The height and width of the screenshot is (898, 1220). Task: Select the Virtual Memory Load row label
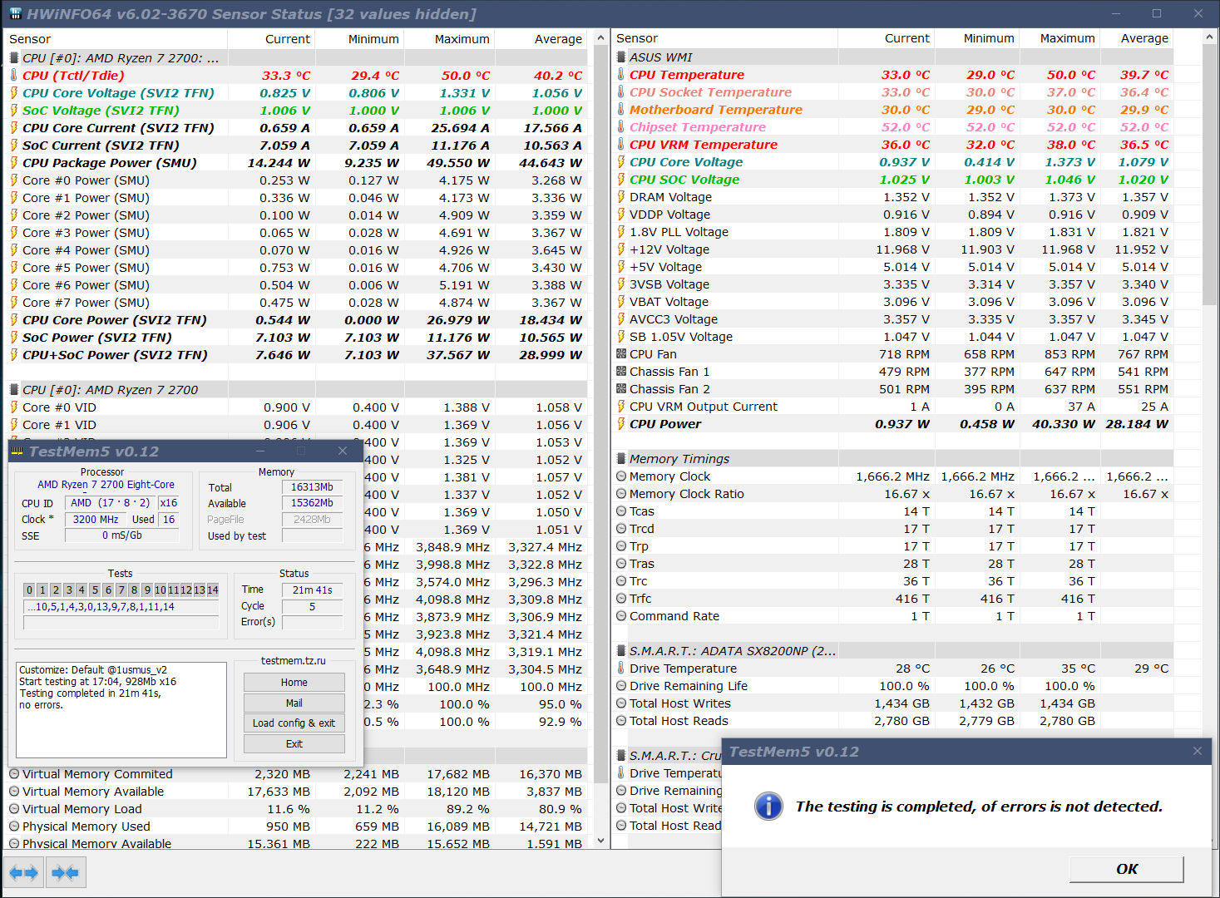pos(82,809)
